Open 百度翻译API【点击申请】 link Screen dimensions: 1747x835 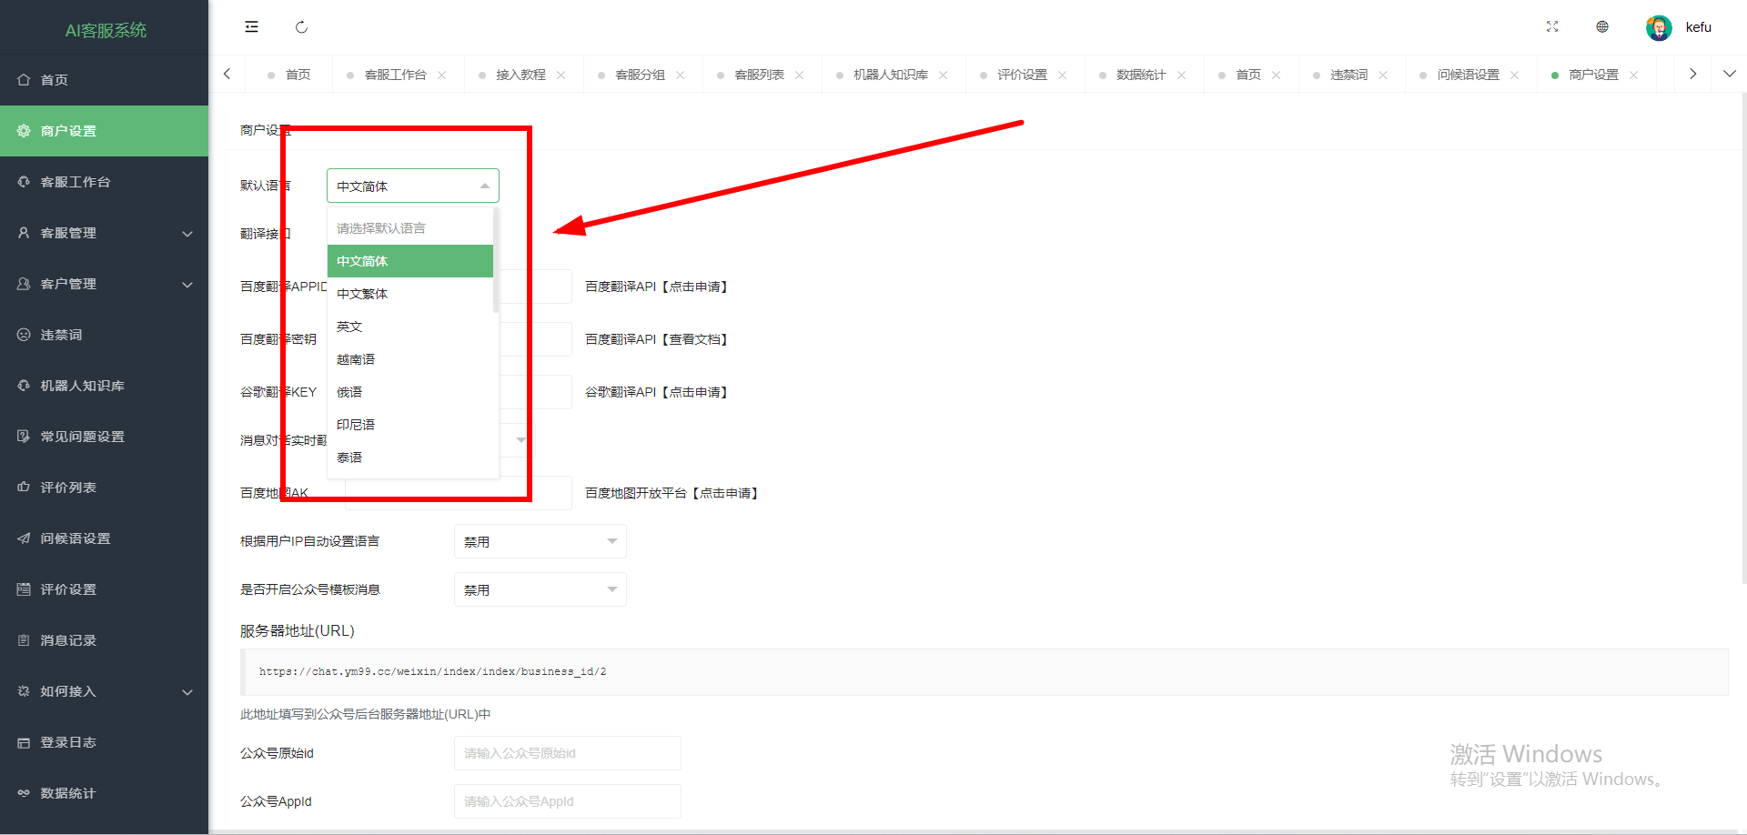pos(657,287)
